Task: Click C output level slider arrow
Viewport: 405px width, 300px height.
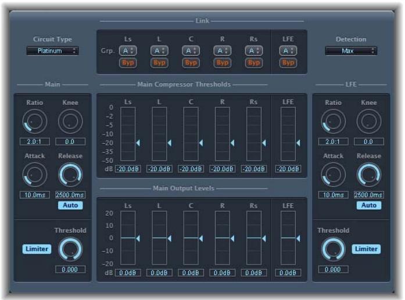Action: point(201,238)
